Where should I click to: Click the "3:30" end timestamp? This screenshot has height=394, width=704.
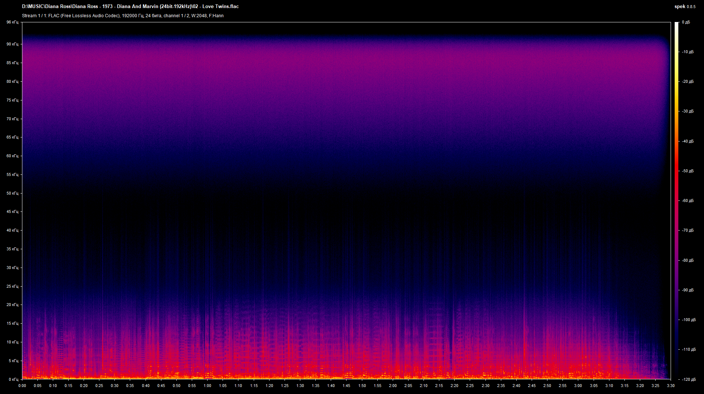[x=671, y=386]
